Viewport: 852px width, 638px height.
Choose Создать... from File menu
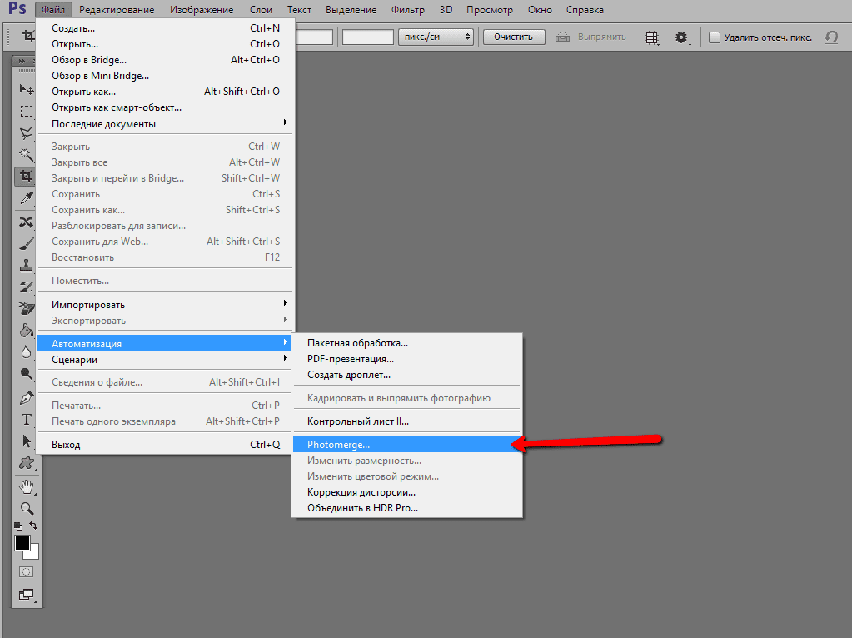coord(165,28)
